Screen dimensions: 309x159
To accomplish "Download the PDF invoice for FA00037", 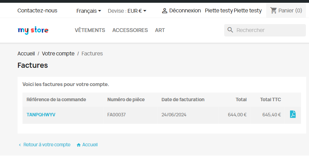I will [x=293, y=114].
